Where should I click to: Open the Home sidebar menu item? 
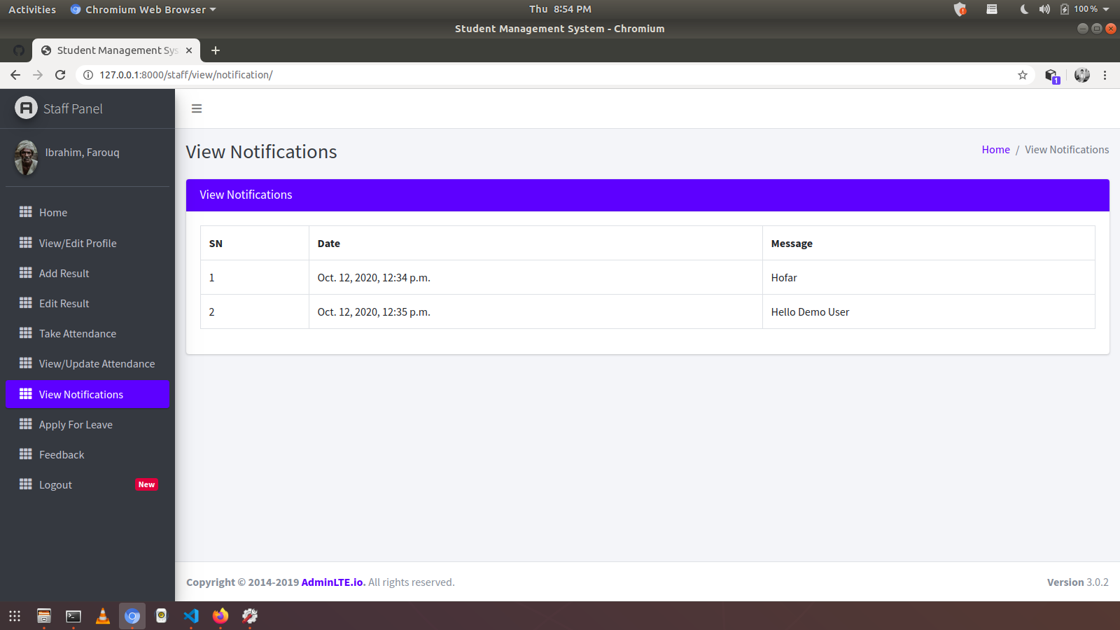pos(87,212)
